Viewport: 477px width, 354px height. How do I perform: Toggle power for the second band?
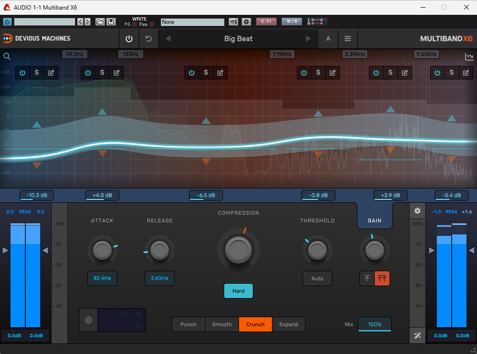point(88,73)
